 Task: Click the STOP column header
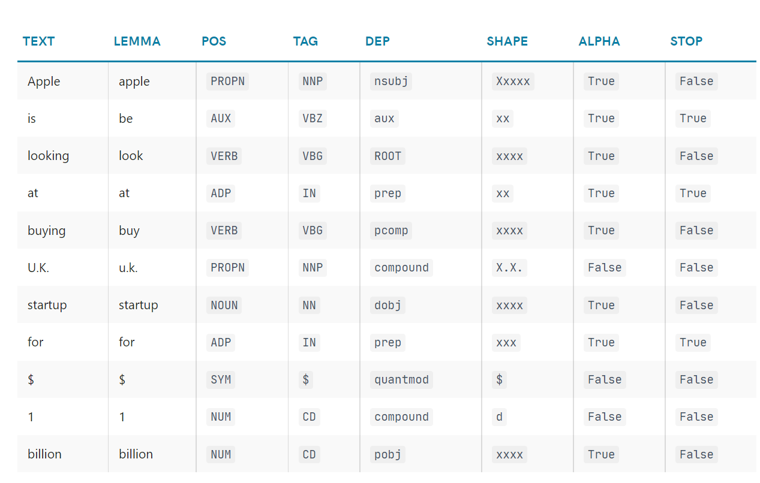(686, 41)
